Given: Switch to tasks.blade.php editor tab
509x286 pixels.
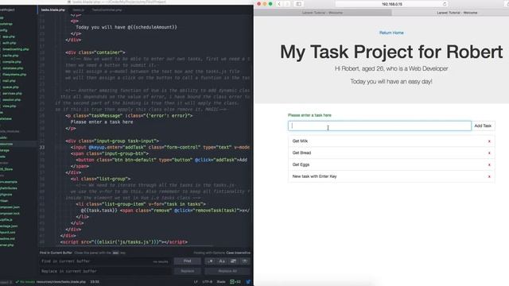Looking at the screenshot, I should pyautogui.click(x=53, y=10).
